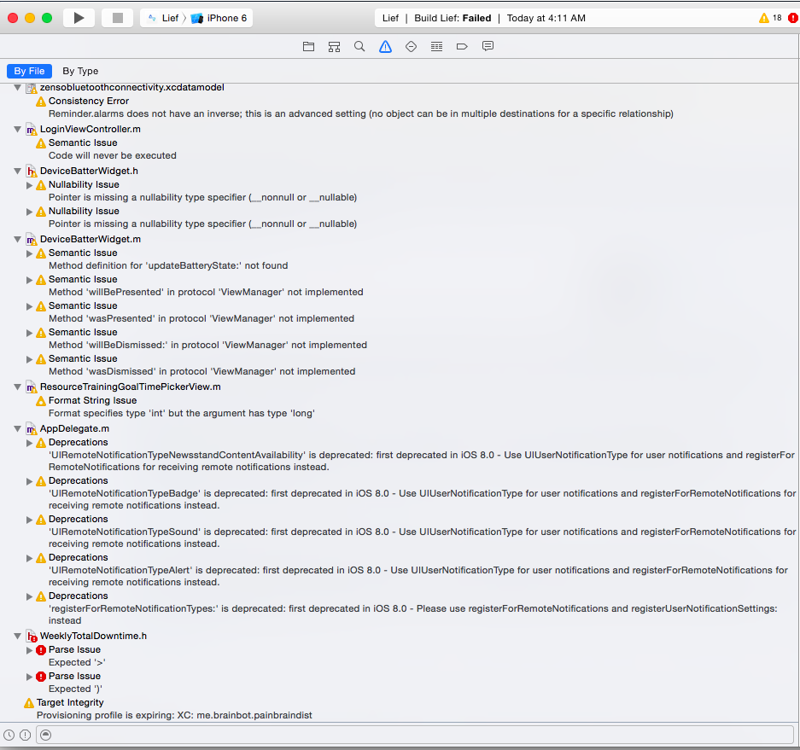Open the Test navigator diamond icon

411,46
